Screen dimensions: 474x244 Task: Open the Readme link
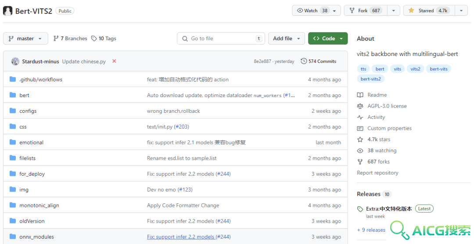pyautogui.click(x=377, y=95)
